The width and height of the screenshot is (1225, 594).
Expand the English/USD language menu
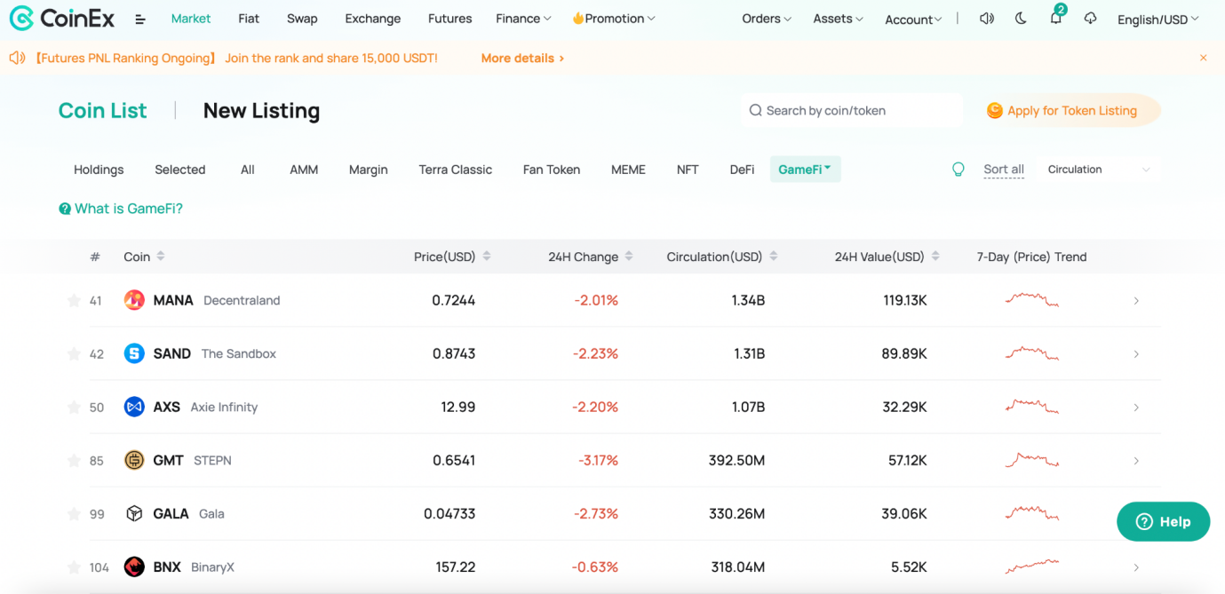pyautogui.click(x=1157, y=20)
